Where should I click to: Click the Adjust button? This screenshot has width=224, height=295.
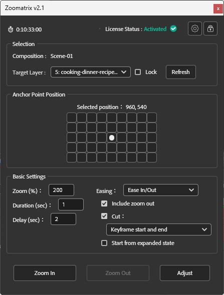(x=185, y=273)
